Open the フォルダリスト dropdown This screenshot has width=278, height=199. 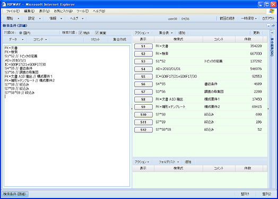tap(169, 162)
